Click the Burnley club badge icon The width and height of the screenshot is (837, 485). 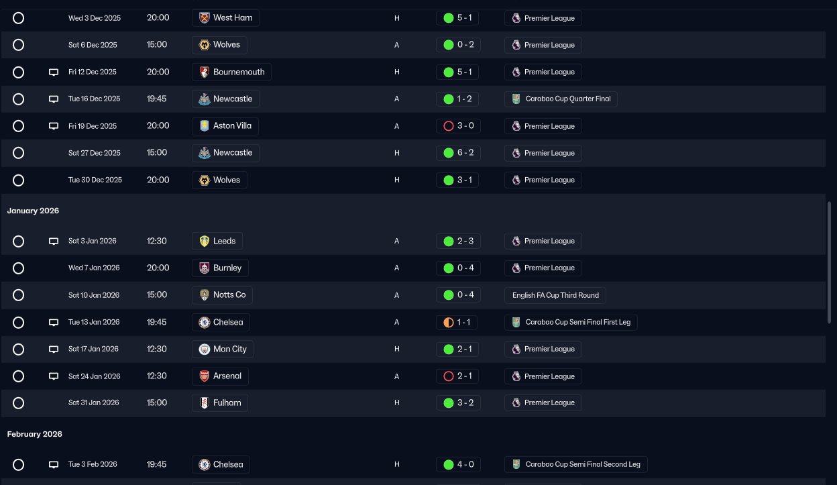[x=205, y=268]
